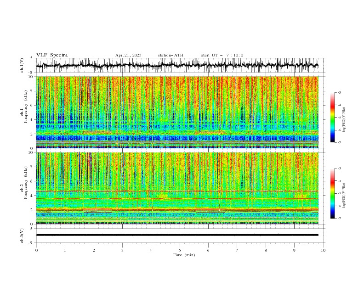This screenshot has width=364, height=281.
Task: Click time axis tick label "7"
Action: [x=237, y=250]
